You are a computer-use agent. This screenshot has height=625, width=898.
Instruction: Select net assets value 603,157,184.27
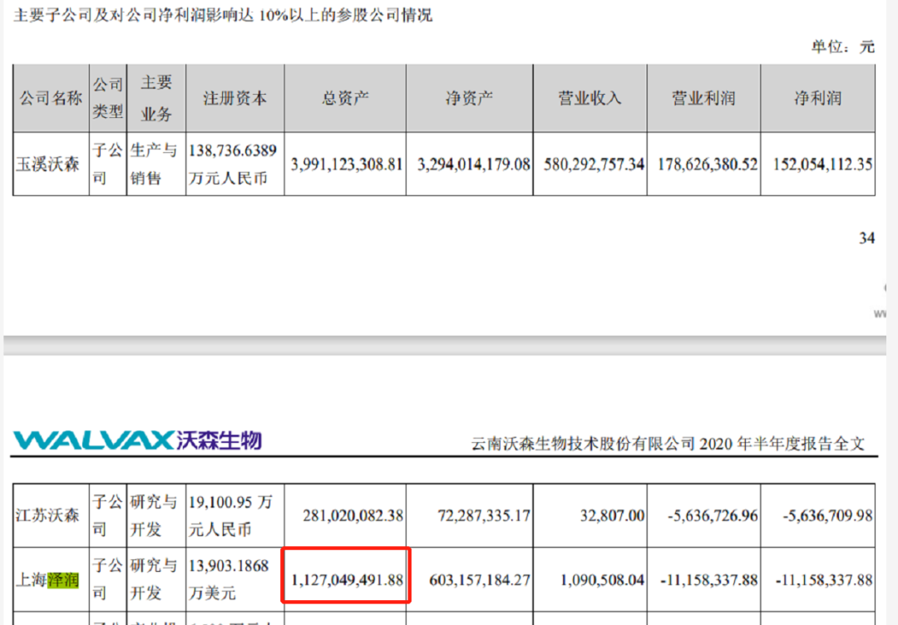[x=480, y=580]
